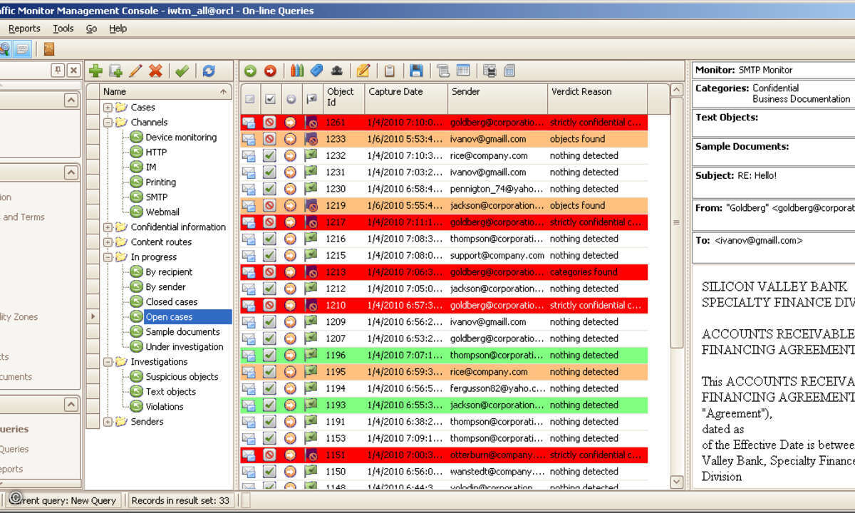Open the Reports menu

[x=24, y=28]
